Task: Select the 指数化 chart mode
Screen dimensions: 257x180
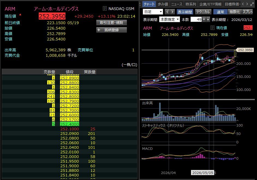Action: click(x=235, y=12)
